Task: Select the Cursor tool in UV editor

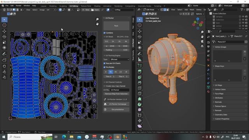Action: [4, 25]
